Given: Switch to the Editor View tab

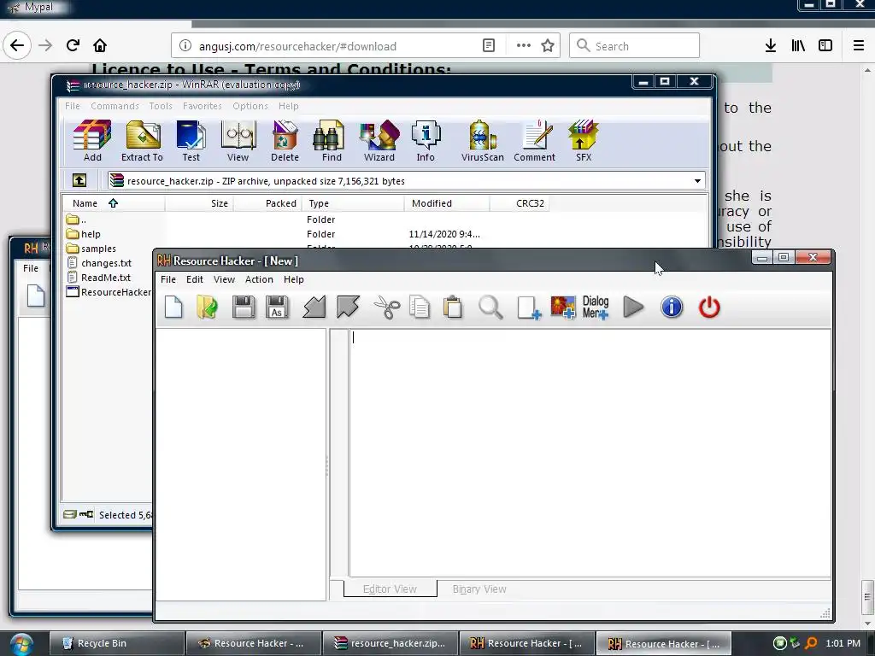Looking at the screenshot, I should click(x=390, y=589).
